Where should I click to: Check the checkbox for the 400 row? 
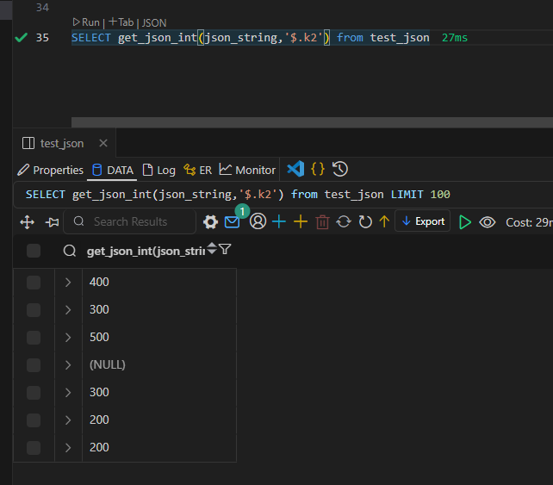(x=34, y=283)
